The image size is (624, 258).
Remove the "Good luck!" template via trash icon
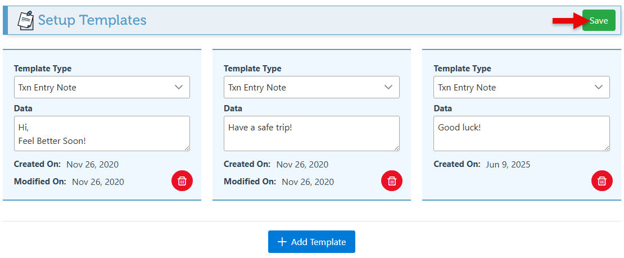(x=602, y=180)
